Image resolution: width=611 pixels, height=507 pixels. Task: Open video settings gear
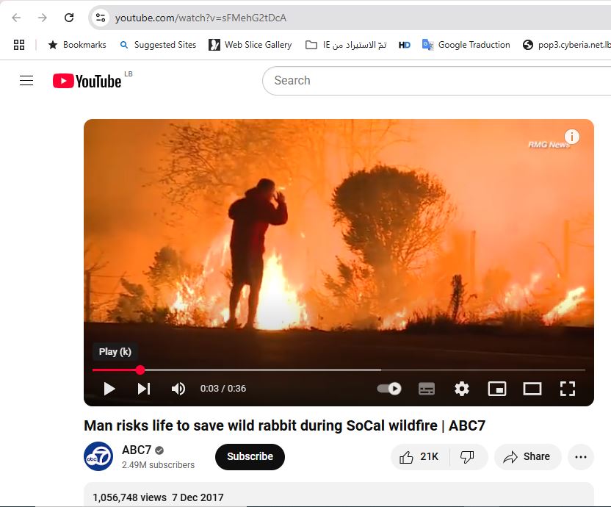(462, 389)
